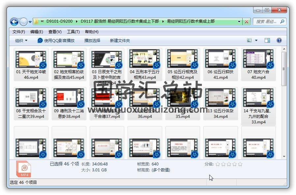Image resolution: width=296 pixels, height=195 pixels.
Task: Click the change view icon
Action: [x=250, y=40]
